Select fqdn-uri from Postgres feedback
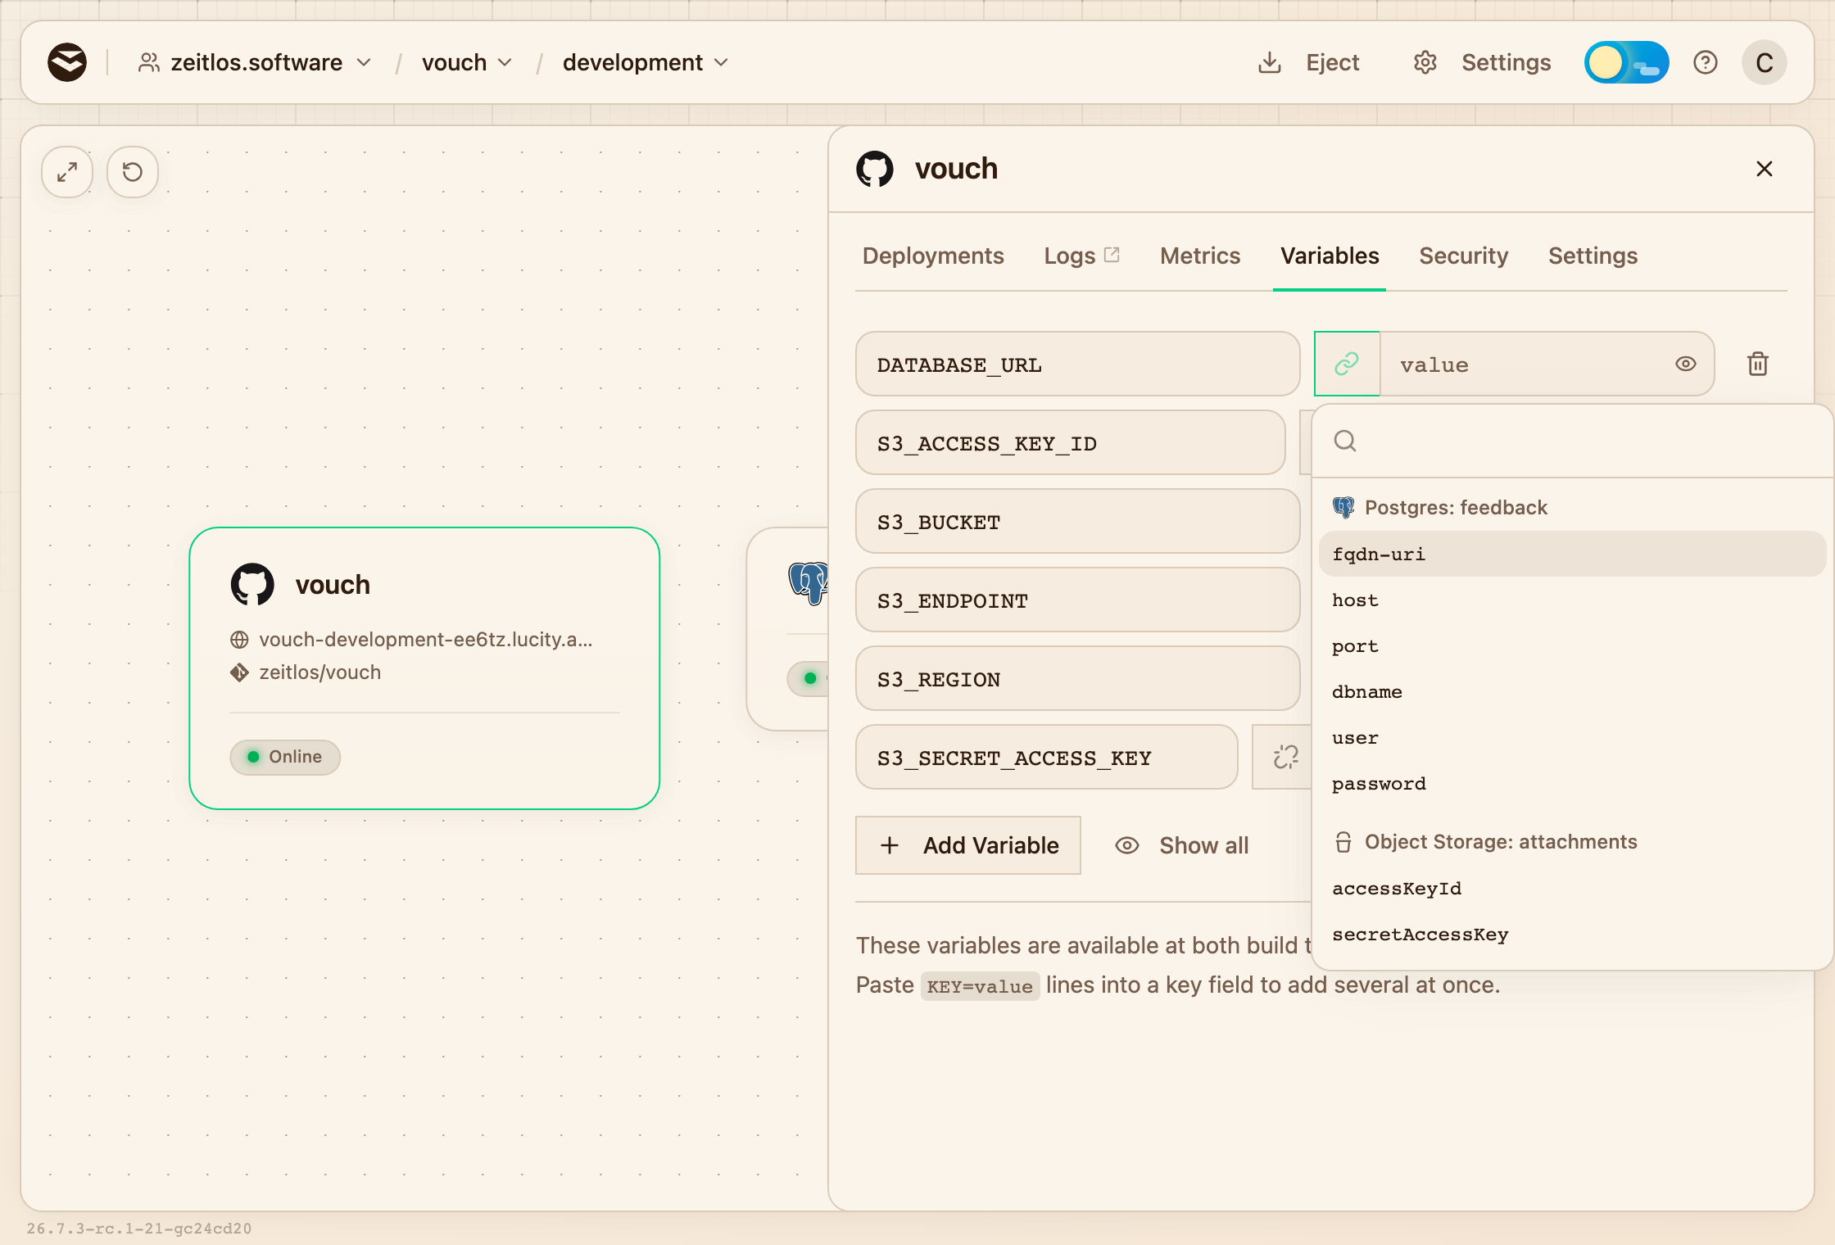This screenshot has width=1835, height=1245. [1573, 554]
